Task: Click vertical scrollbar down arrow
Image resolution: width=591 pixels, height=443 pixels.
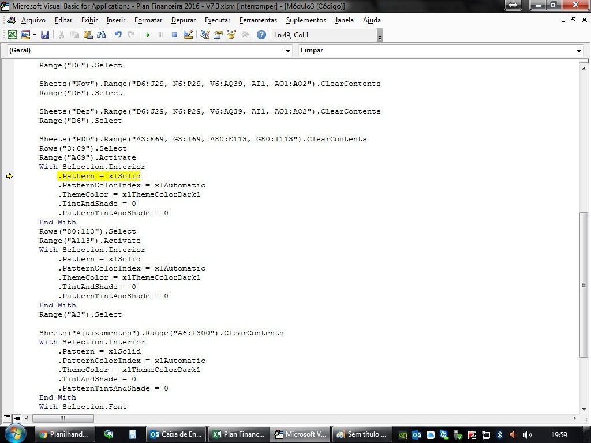Action: [x=584, y=409]
